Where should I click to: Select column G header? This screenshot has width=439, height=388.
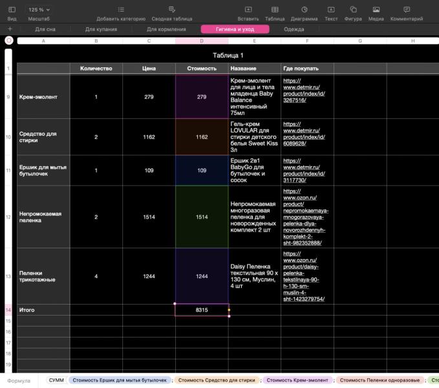pos(360,41)
